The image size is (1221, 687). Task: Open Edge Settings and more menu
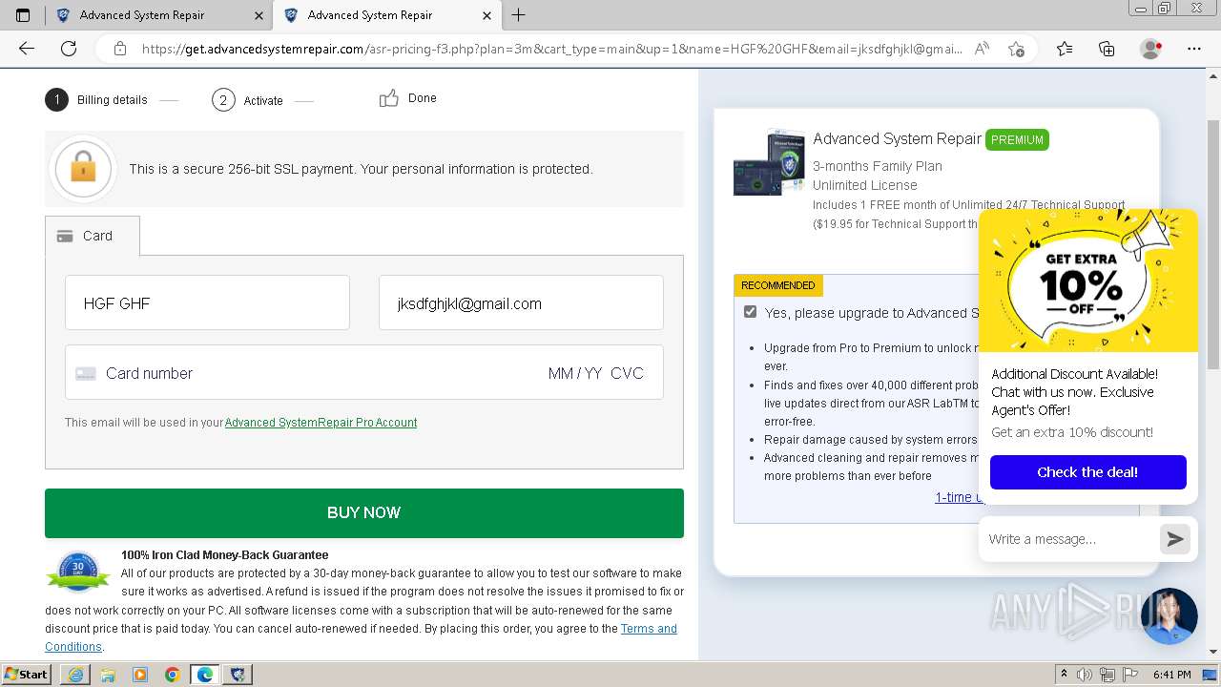[x=1194, y=49]
